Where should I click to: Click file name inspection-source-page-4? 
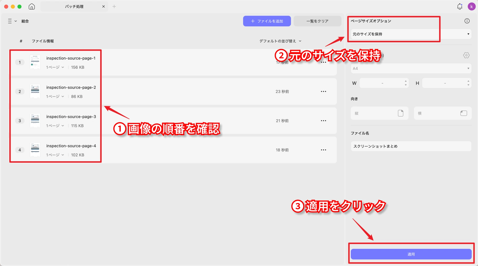pos(71,146)
